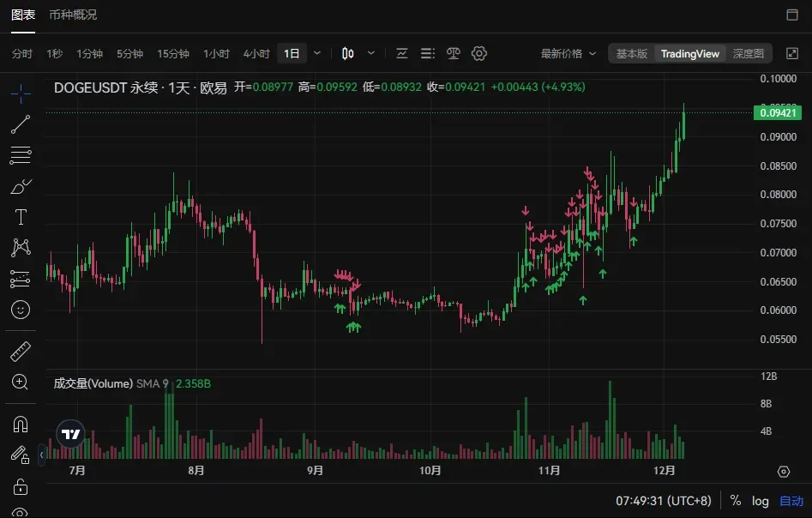812x518 pixels.
Task: Toggle stay in drawing mode
Action: pos(21,455)
